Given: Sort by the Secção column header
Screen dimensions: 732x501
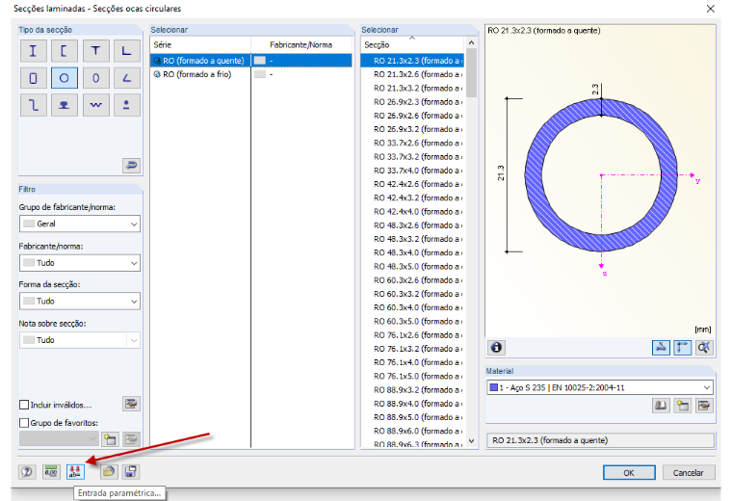Looking at the screenshot, I should 412,45.
